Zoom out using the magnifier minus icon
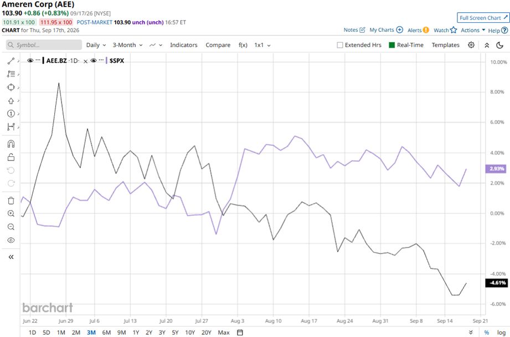The image size is (510, 337). pos(11,227)
